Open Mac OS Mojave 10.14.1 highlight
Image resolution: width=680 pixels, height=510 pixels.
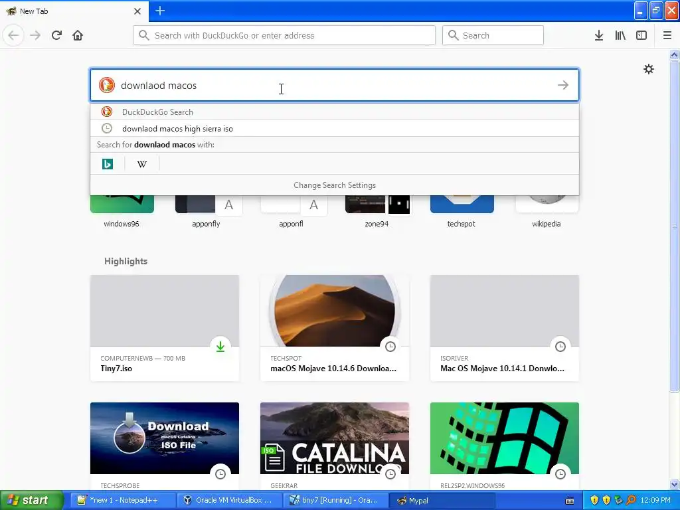(x=505, y=328)
